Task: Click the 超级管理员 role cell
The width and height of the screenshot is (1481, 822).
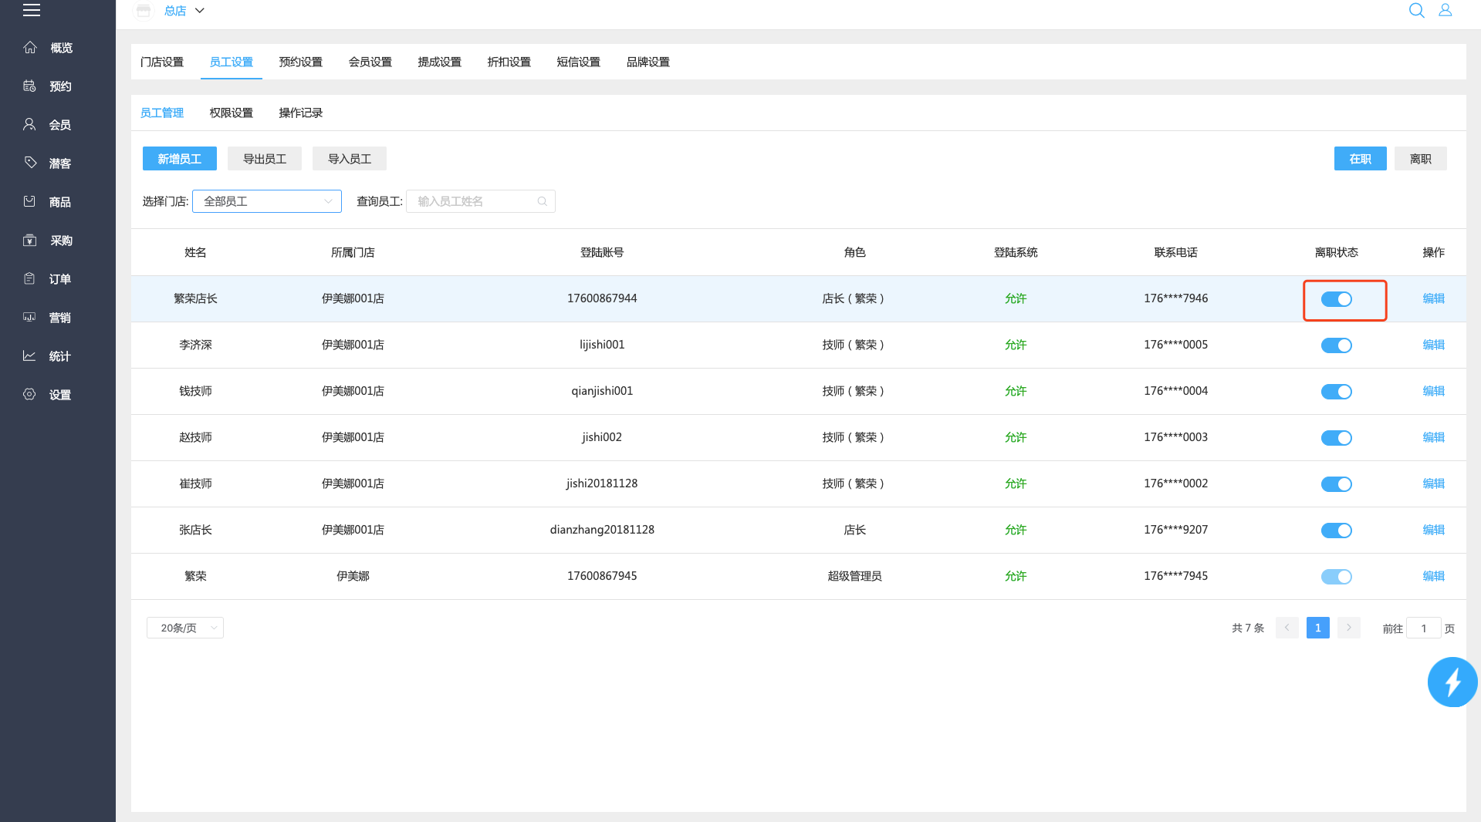Action: pos(854,576)
